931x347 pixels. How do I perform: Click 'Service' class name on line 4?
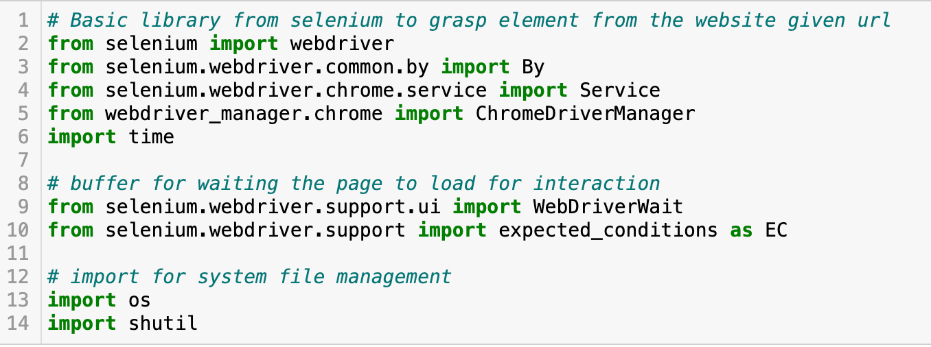click(620, 91)
